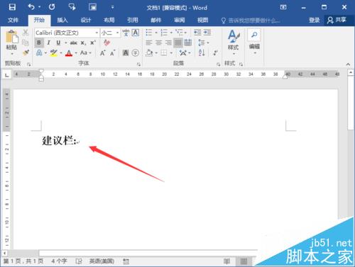This screenshot has height=267, width=355.
Task: Toggle strikethrough abc formatting
Action: coord(74,42)
